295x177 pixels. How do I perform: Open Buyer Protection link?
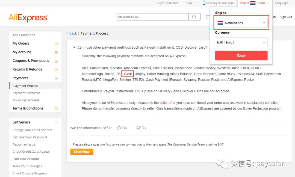168,3
